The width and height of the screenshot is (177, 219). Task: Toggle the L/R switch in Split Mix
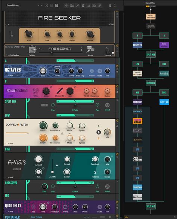point(44,105)
